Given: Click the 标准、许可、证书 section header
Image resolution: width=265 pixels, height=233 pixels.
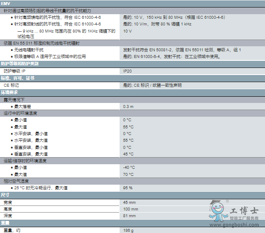Looking at the screenshot, I should click(17, 78).
